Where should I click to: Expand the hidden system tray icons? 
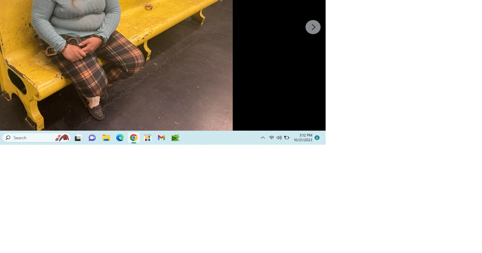tap(263, 138)
